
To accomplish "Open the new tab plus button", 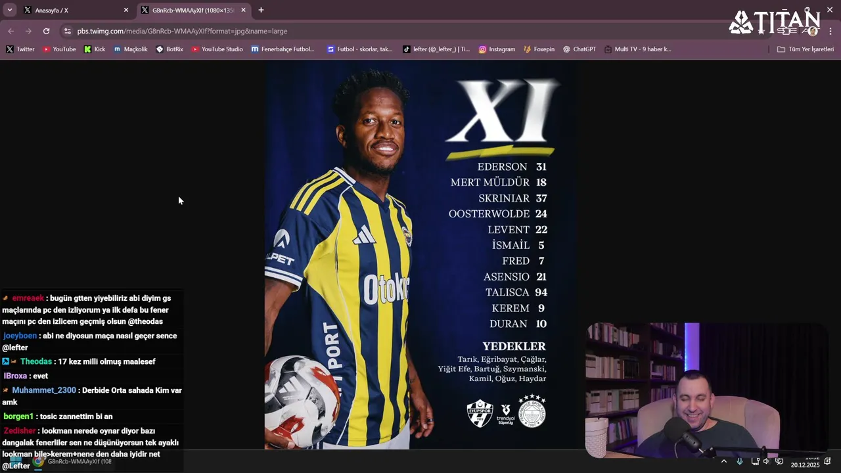I will pos(261,10).
